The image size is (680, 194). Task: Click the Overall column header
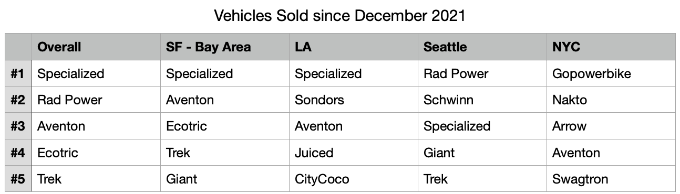pos(96,47)
